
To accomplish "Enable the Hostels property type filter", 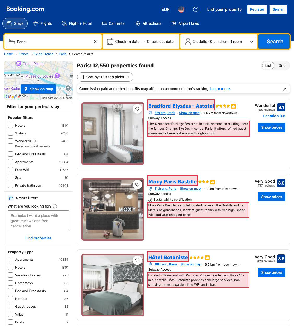I will [10, 299].
